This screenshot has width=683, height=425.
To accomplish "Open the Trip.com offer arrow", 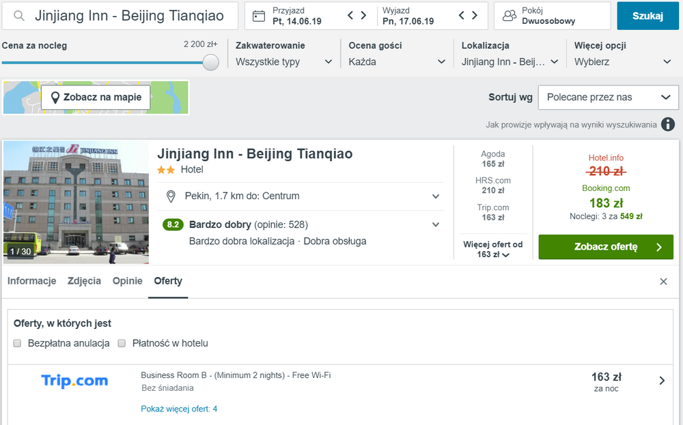I will (662, 381).
